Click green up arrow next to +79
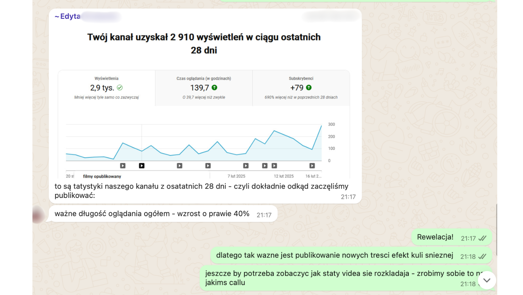 click(x=309, y=87)
